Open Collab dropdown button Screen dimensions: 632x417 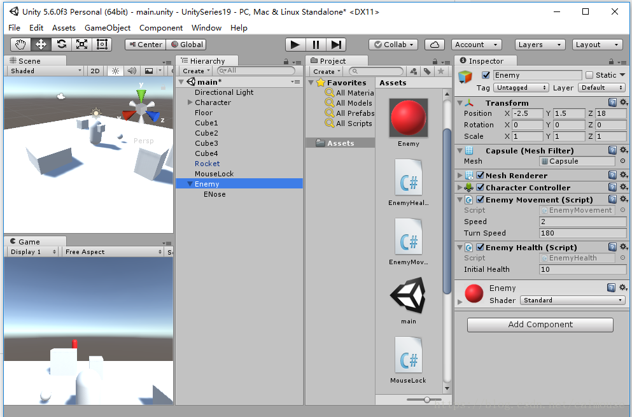coord(393,45)
